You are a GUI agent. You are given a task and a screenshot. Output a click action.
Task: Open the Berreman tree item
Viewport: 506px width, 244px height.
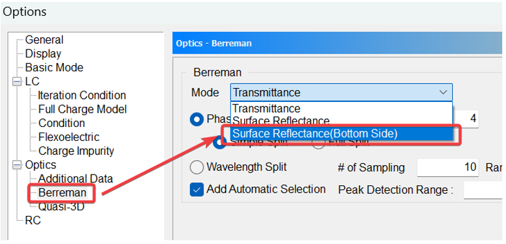pyautogui.click(x=62, y=193)
